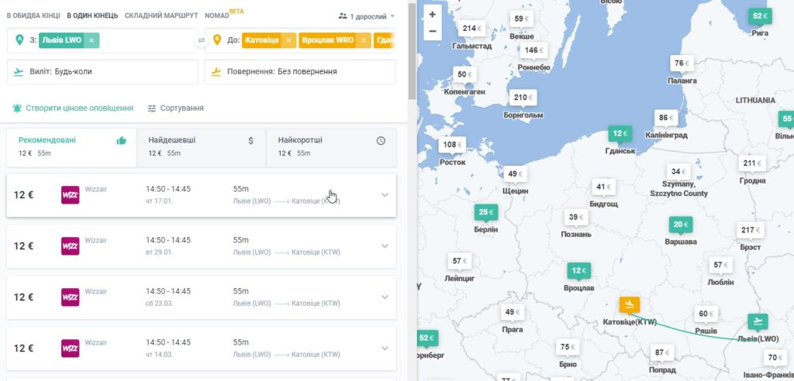The height and width of the screenshot is (381, 794).
Task: Click Wizzair logo on чт 14.03. flight
Action: coord(71,348)
